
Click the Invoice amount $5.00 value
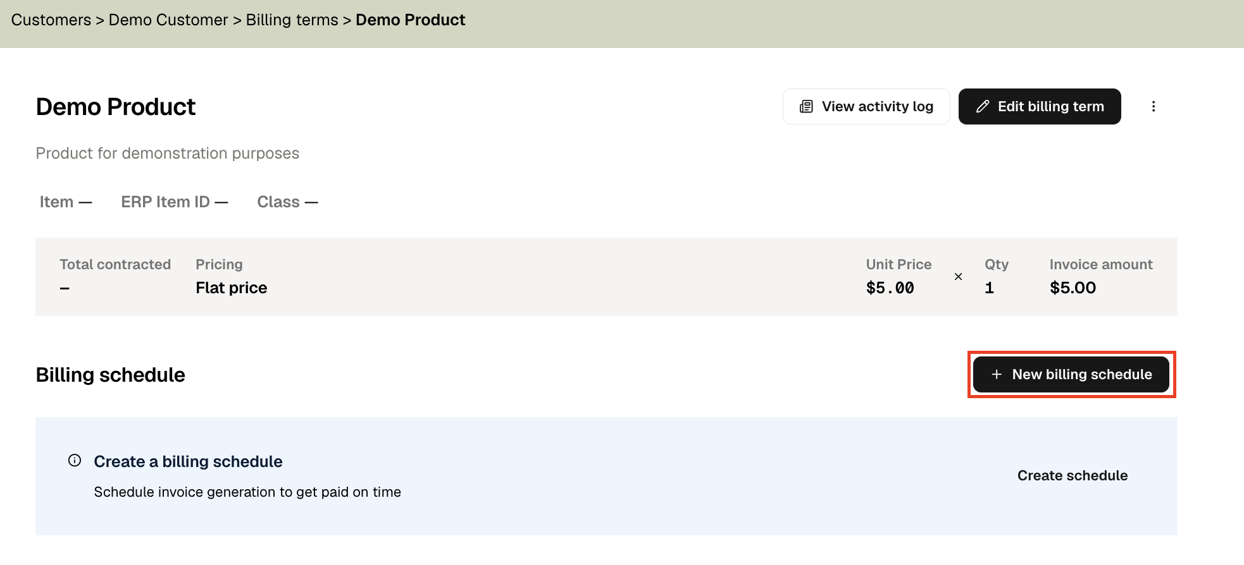point(1073,288)
